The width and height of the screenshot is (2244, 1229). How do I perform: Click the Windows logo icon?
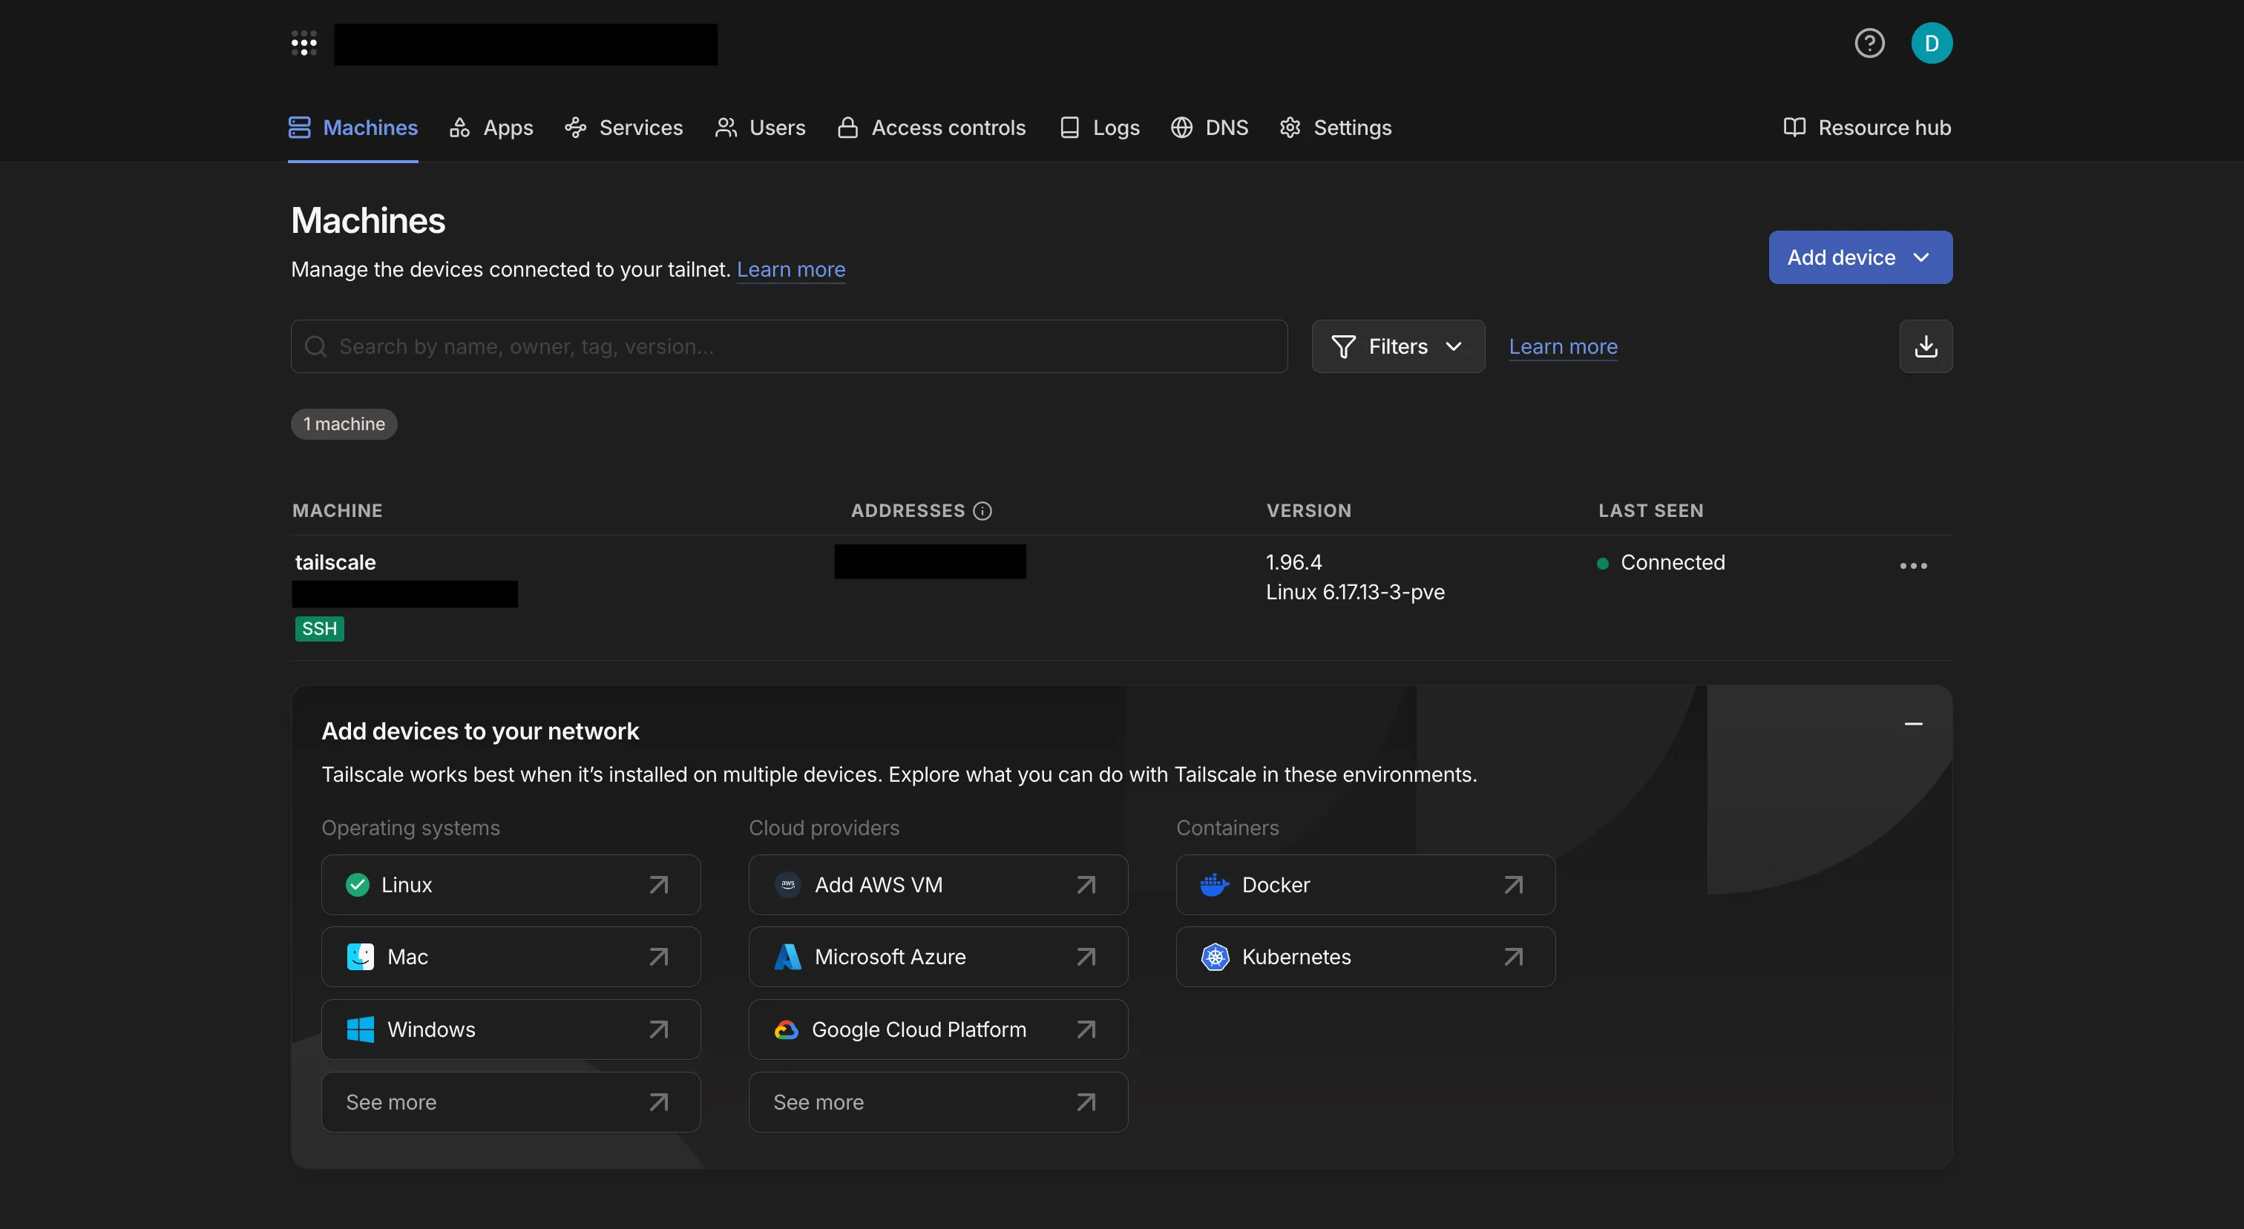tap(360, 1029)
